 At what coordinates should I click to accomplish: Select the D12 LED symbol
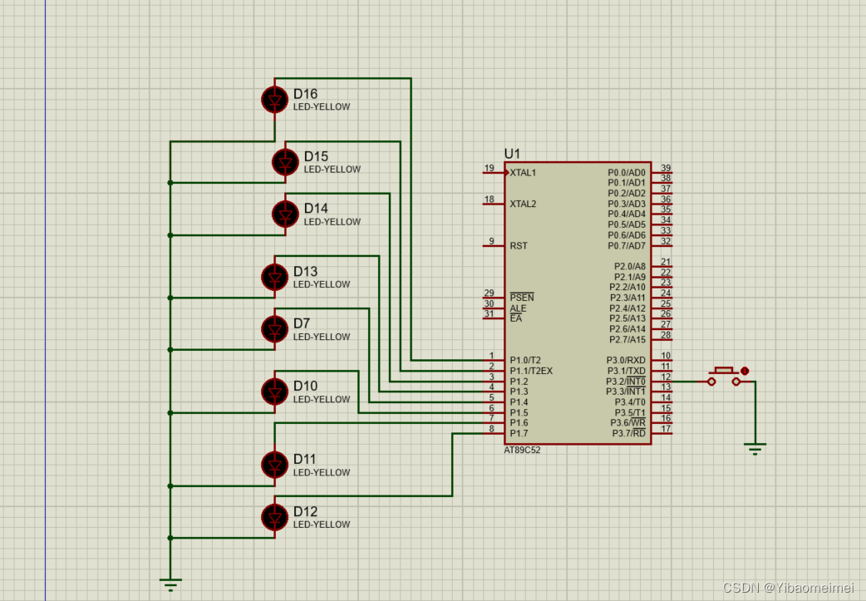(274, 517)
